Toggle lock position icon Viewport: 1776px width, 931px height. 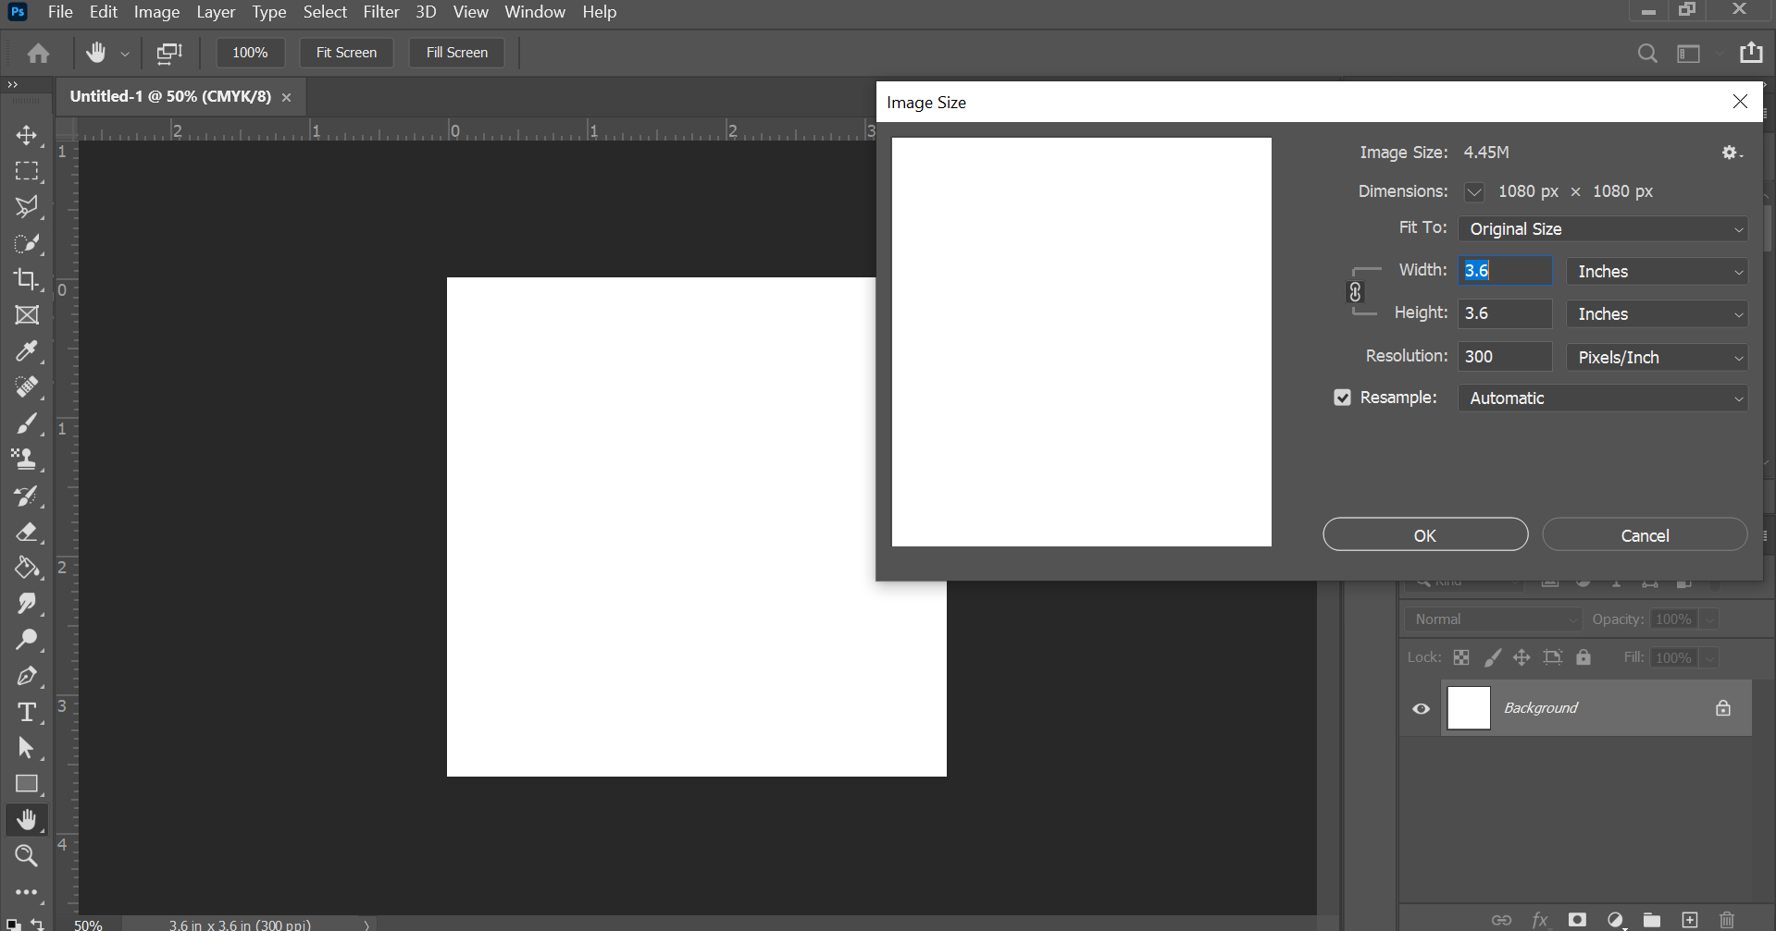(x=1521, y=657)
